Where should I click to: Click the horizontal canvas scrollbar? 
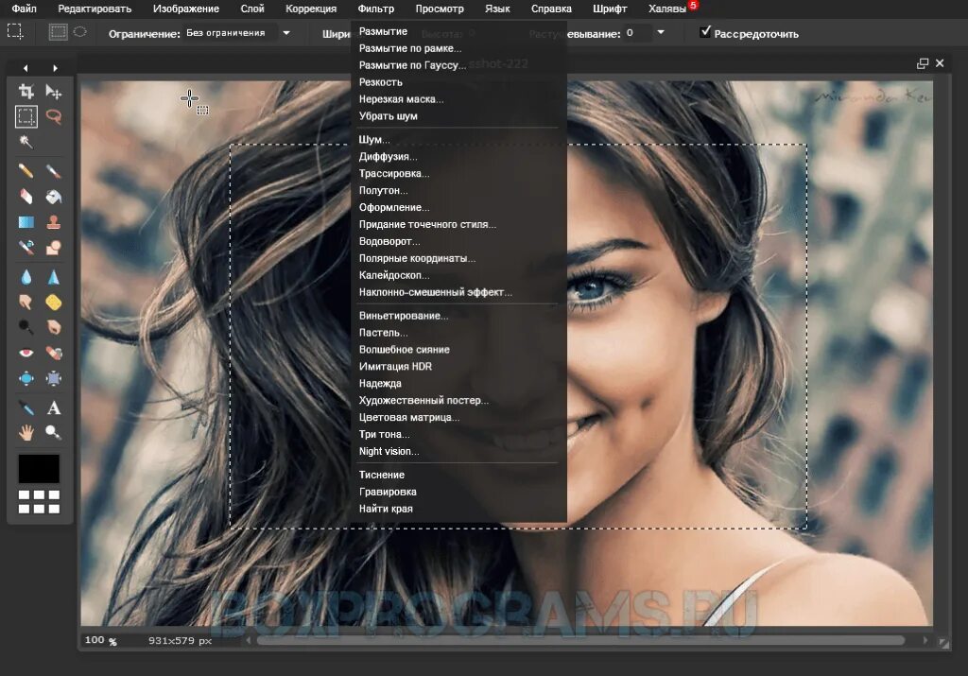click(x=580, y=641)
